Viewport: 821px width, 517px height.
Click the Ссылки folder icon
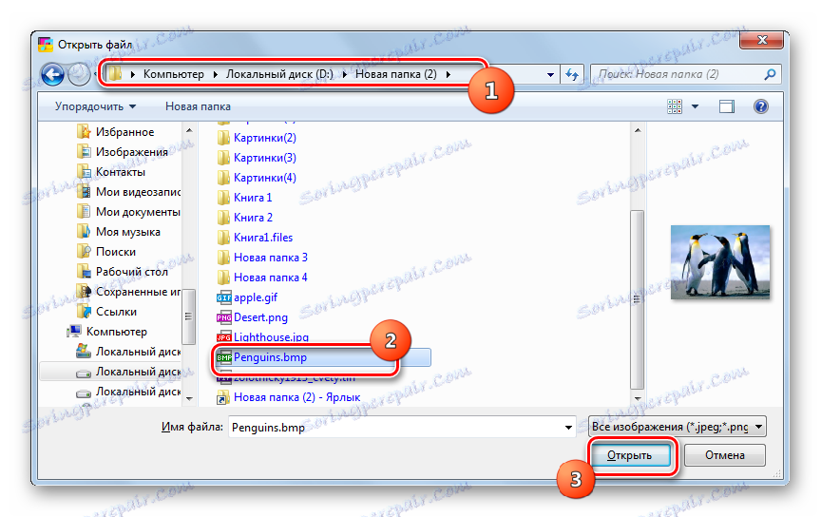coord(84,311)
